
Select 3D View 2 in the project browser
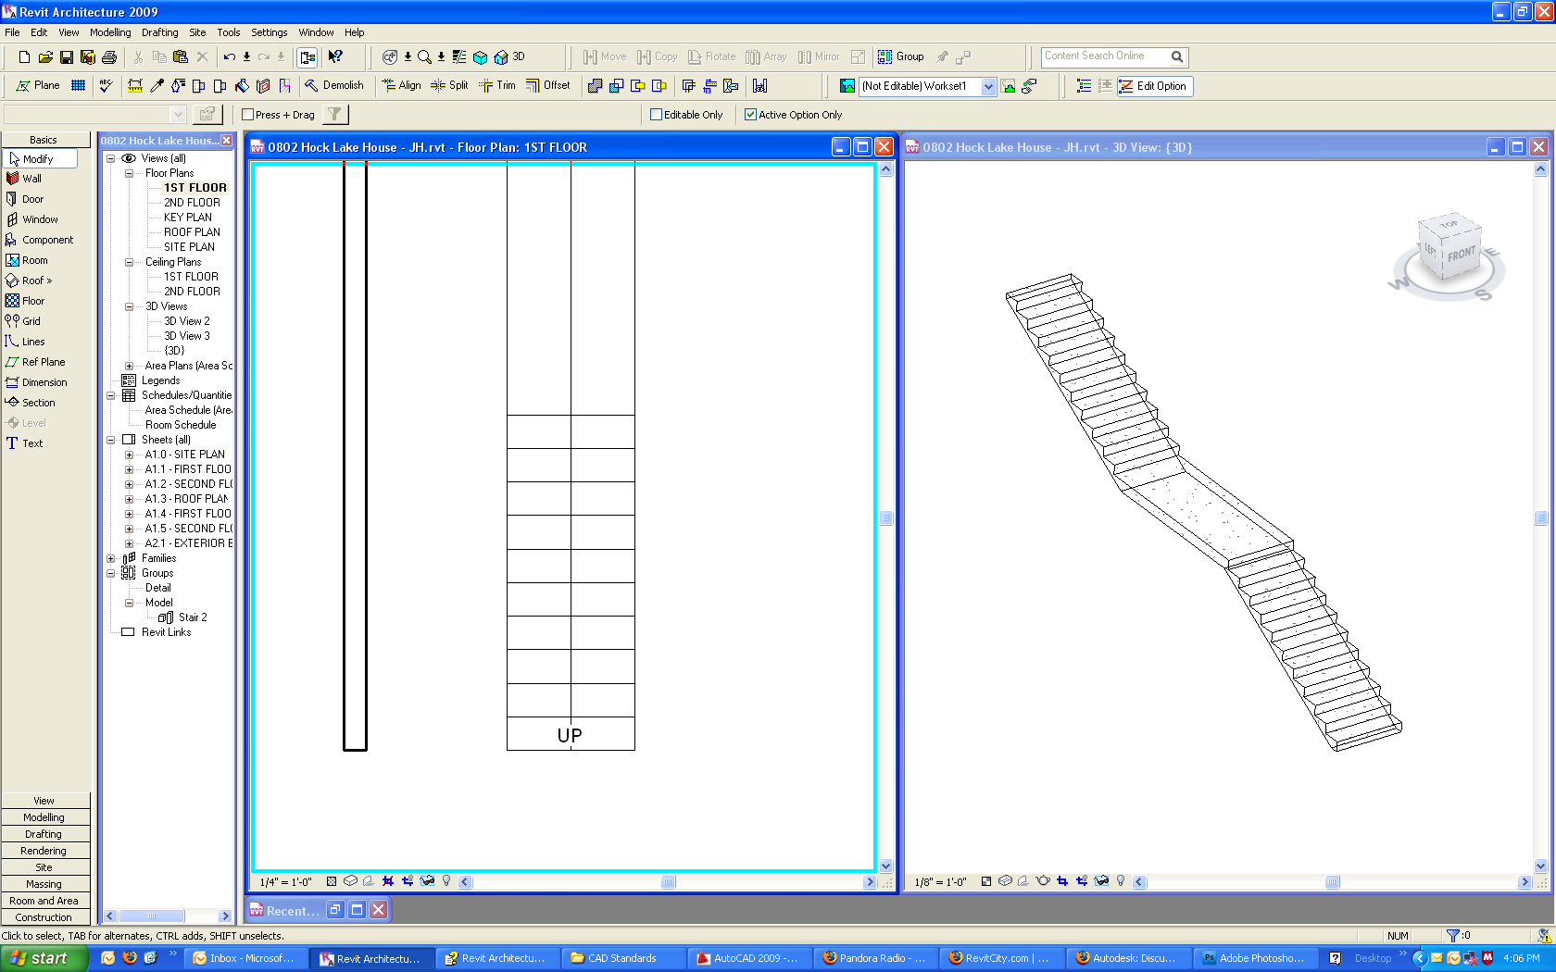click(187, 321)
